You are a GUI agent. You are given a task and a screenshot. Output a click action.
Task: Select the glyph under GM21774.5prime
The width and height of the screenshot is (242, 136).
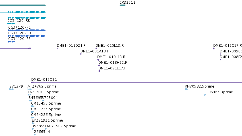[x=33, y=112]
